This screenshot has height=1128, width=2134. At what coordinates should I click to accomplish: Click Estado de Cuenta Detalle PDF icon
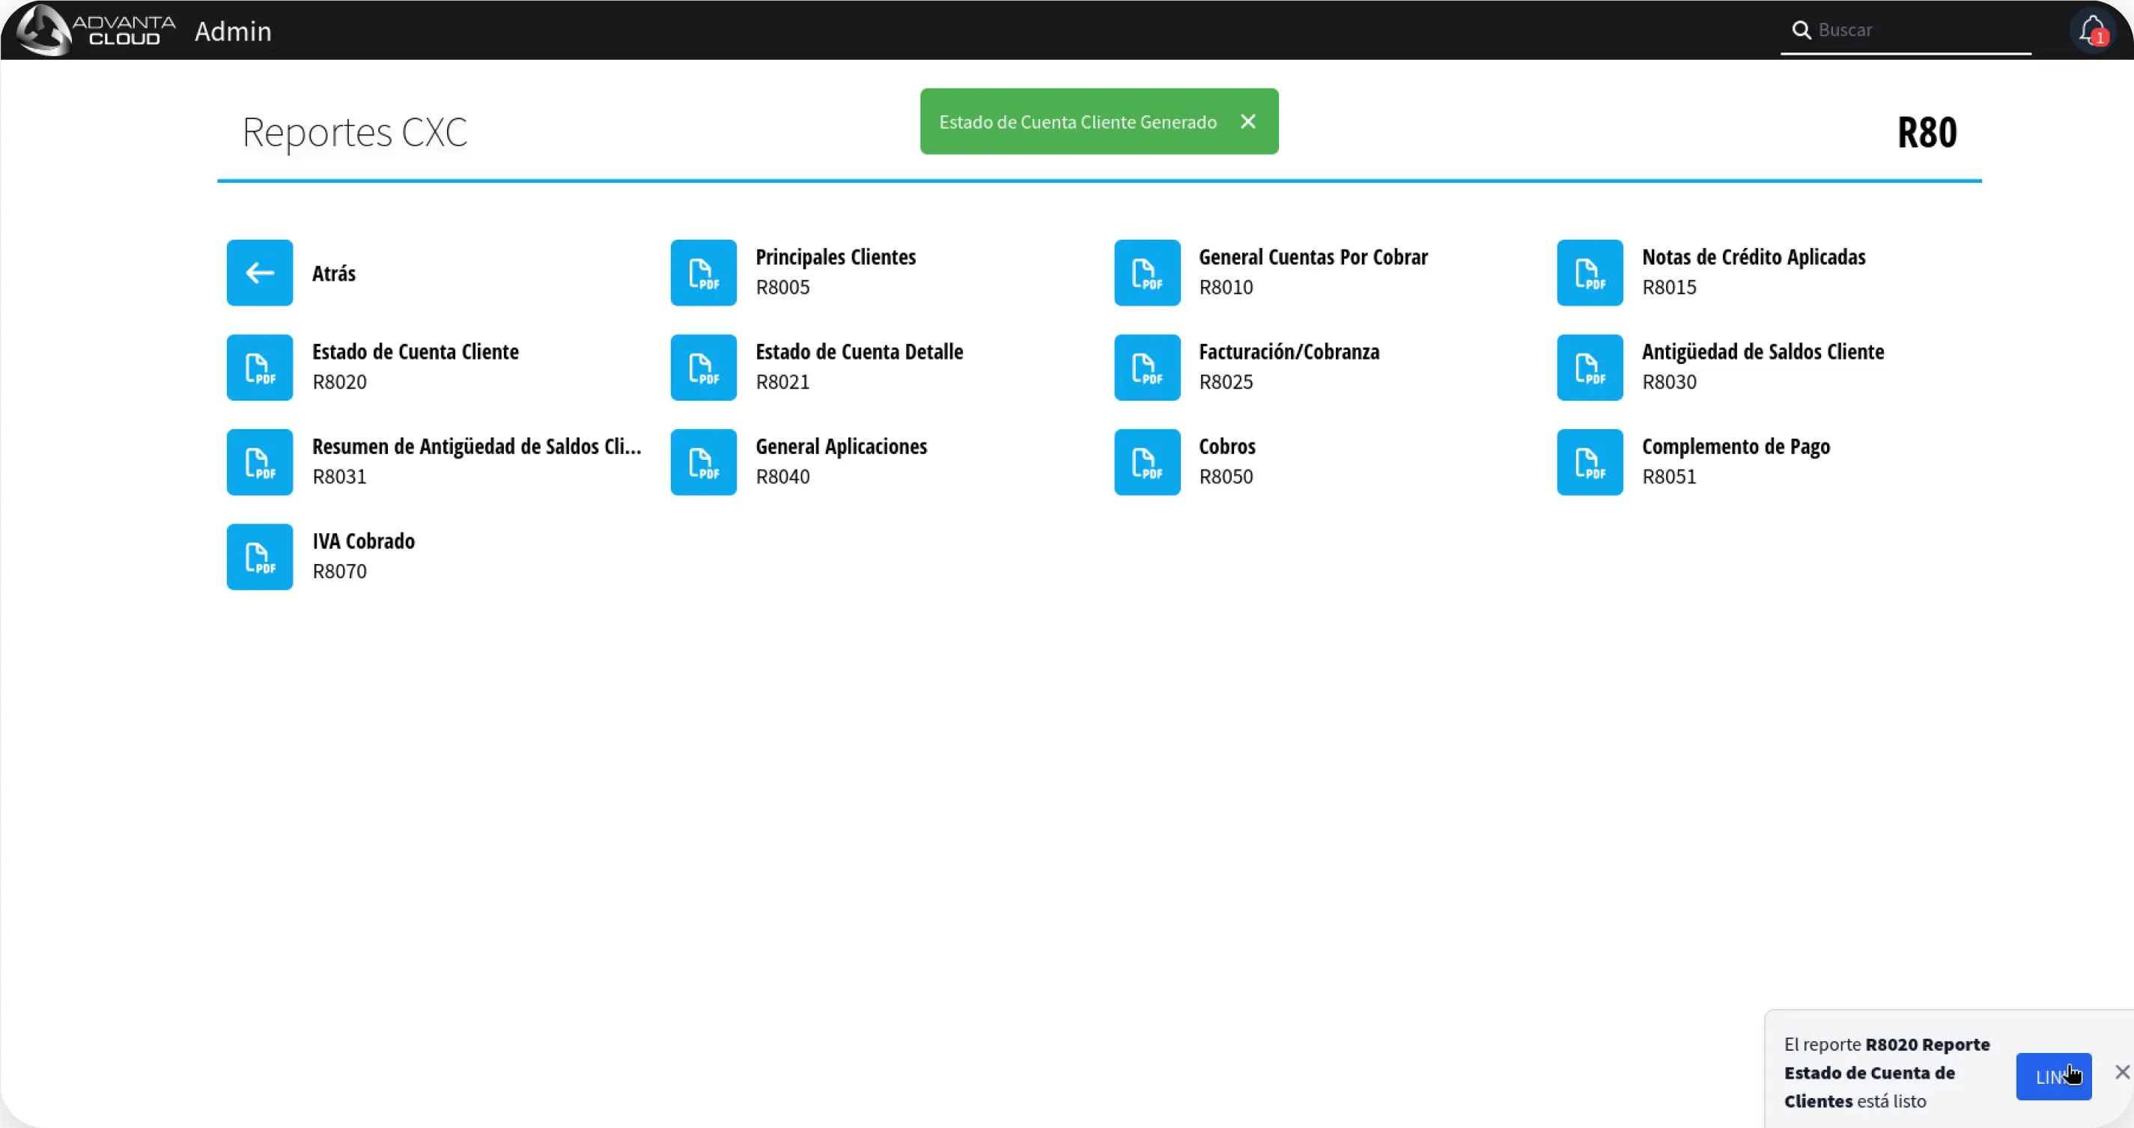tap(702, 367)
